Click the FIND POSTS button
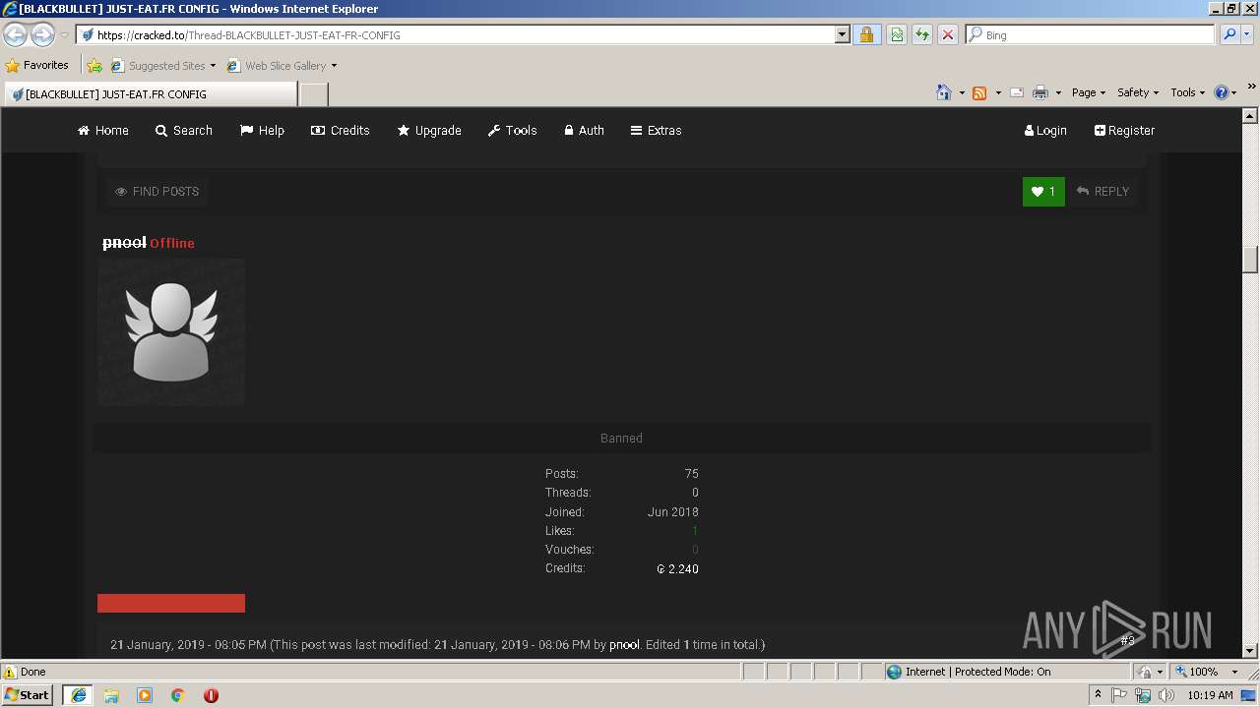This screenshot has height=708, width=1260. [157, 192]
